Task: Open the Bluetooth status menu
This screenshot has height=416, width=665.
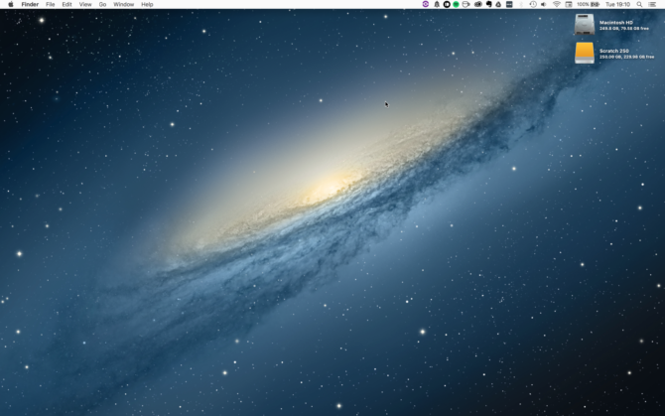Action: click(521, 4)
